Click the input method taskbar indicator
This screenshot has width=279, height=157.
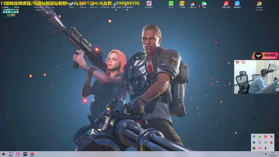pyautogui.click(x=266, y=154)
